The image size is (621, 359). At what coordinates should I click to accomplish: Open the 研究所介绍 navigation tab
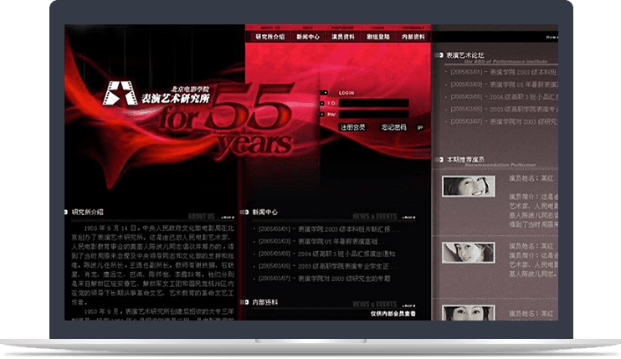pyautogui.click(x=270, y=37)
